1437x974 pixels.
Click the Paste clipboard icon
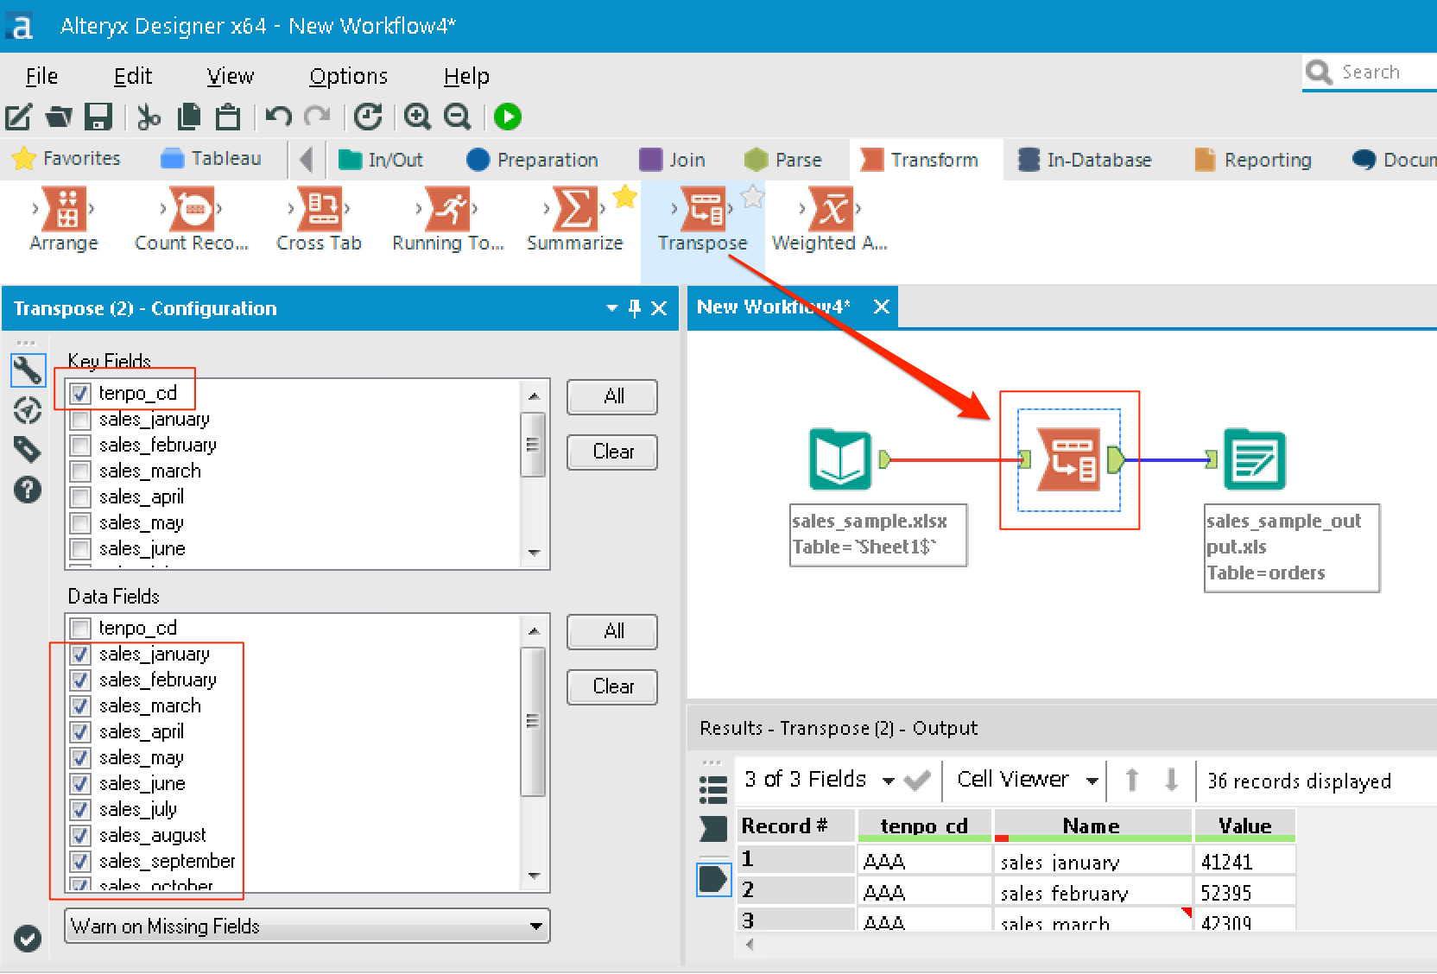point(228,117)
